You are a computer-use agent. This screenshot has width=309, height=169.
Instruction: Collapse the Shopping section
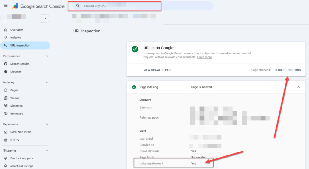click(46, 151)
